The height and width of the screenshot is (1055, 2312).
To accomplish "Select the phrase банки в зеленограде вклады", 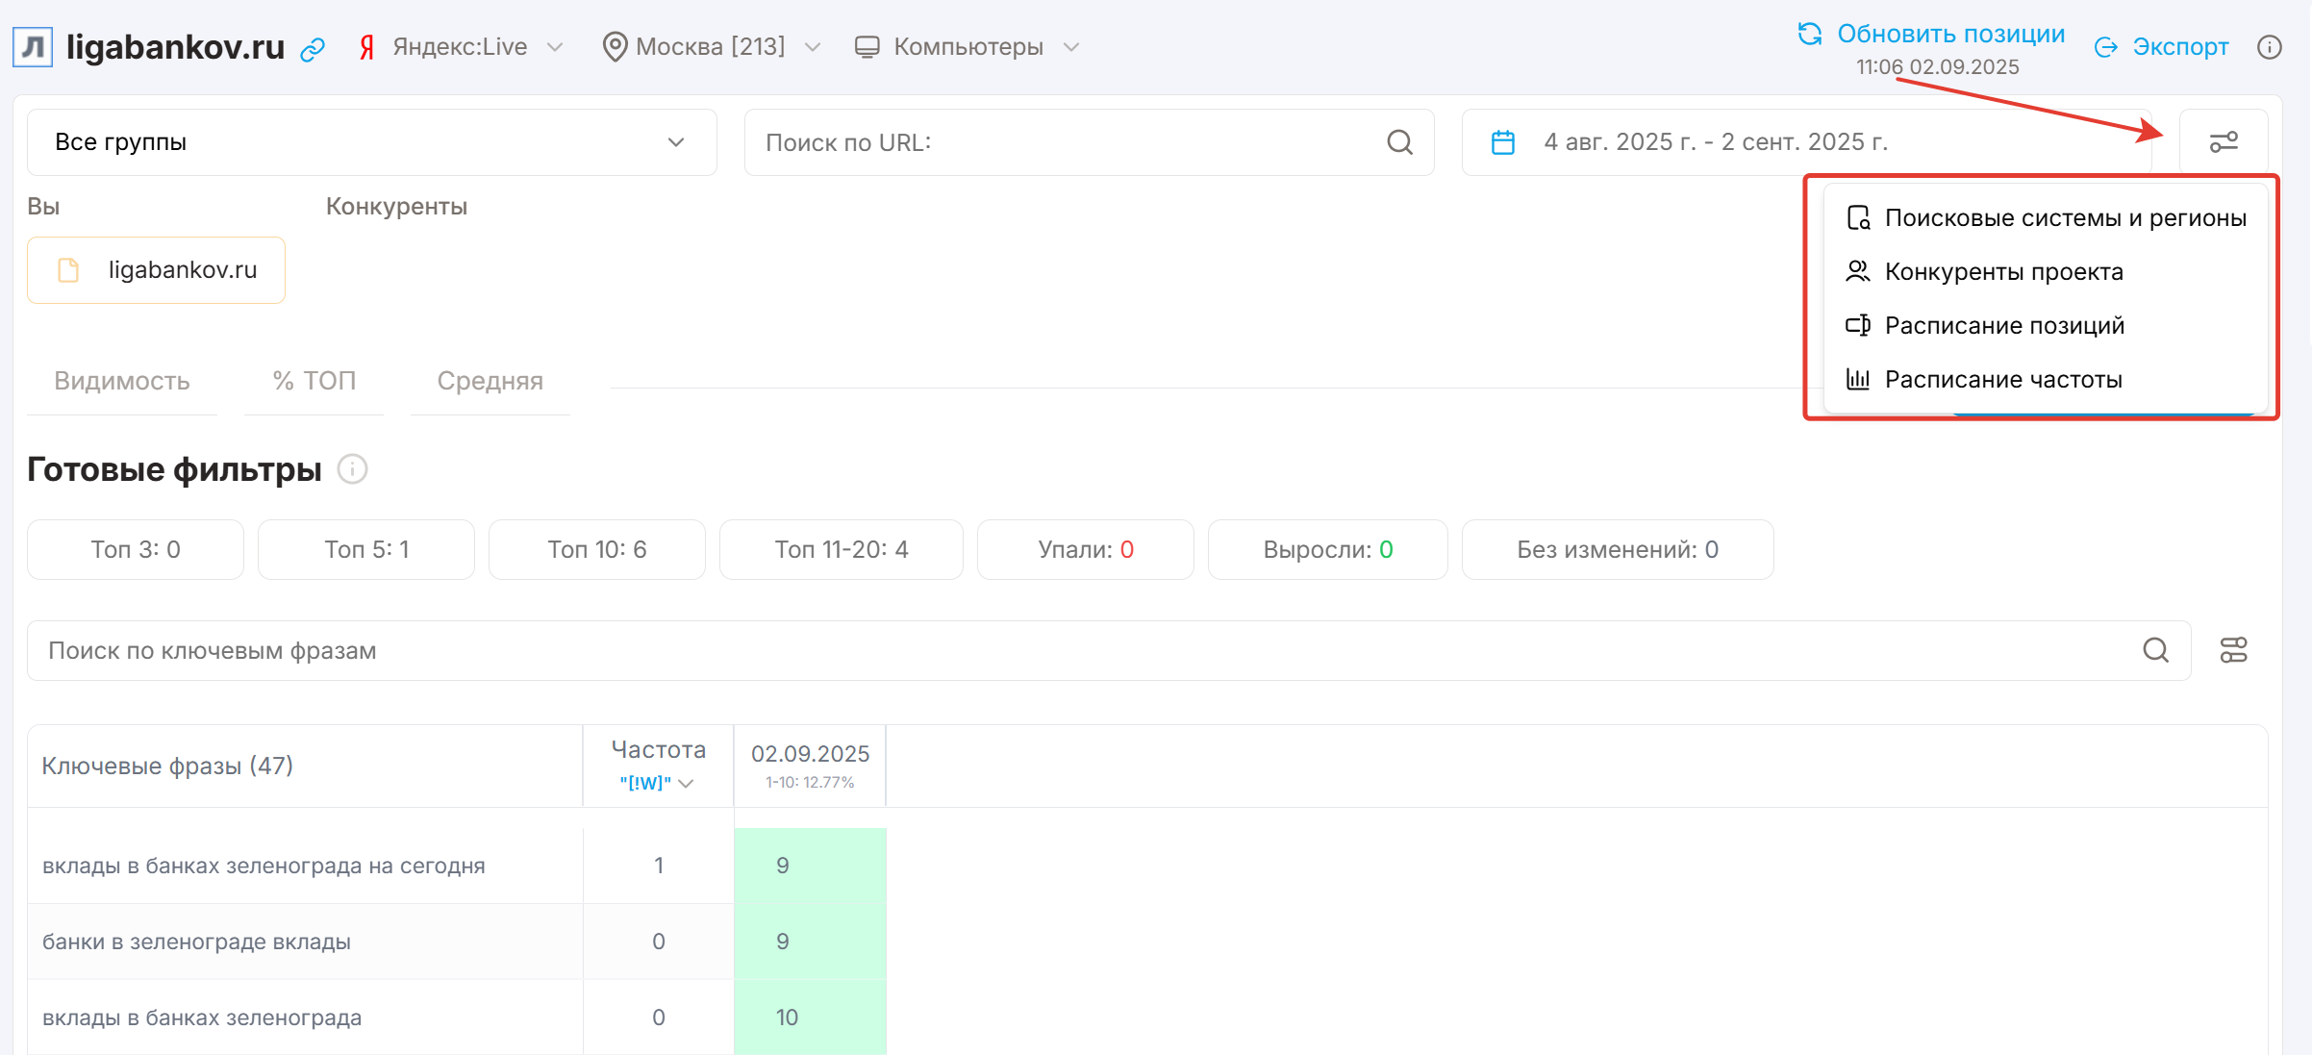I will click(196, 942).
